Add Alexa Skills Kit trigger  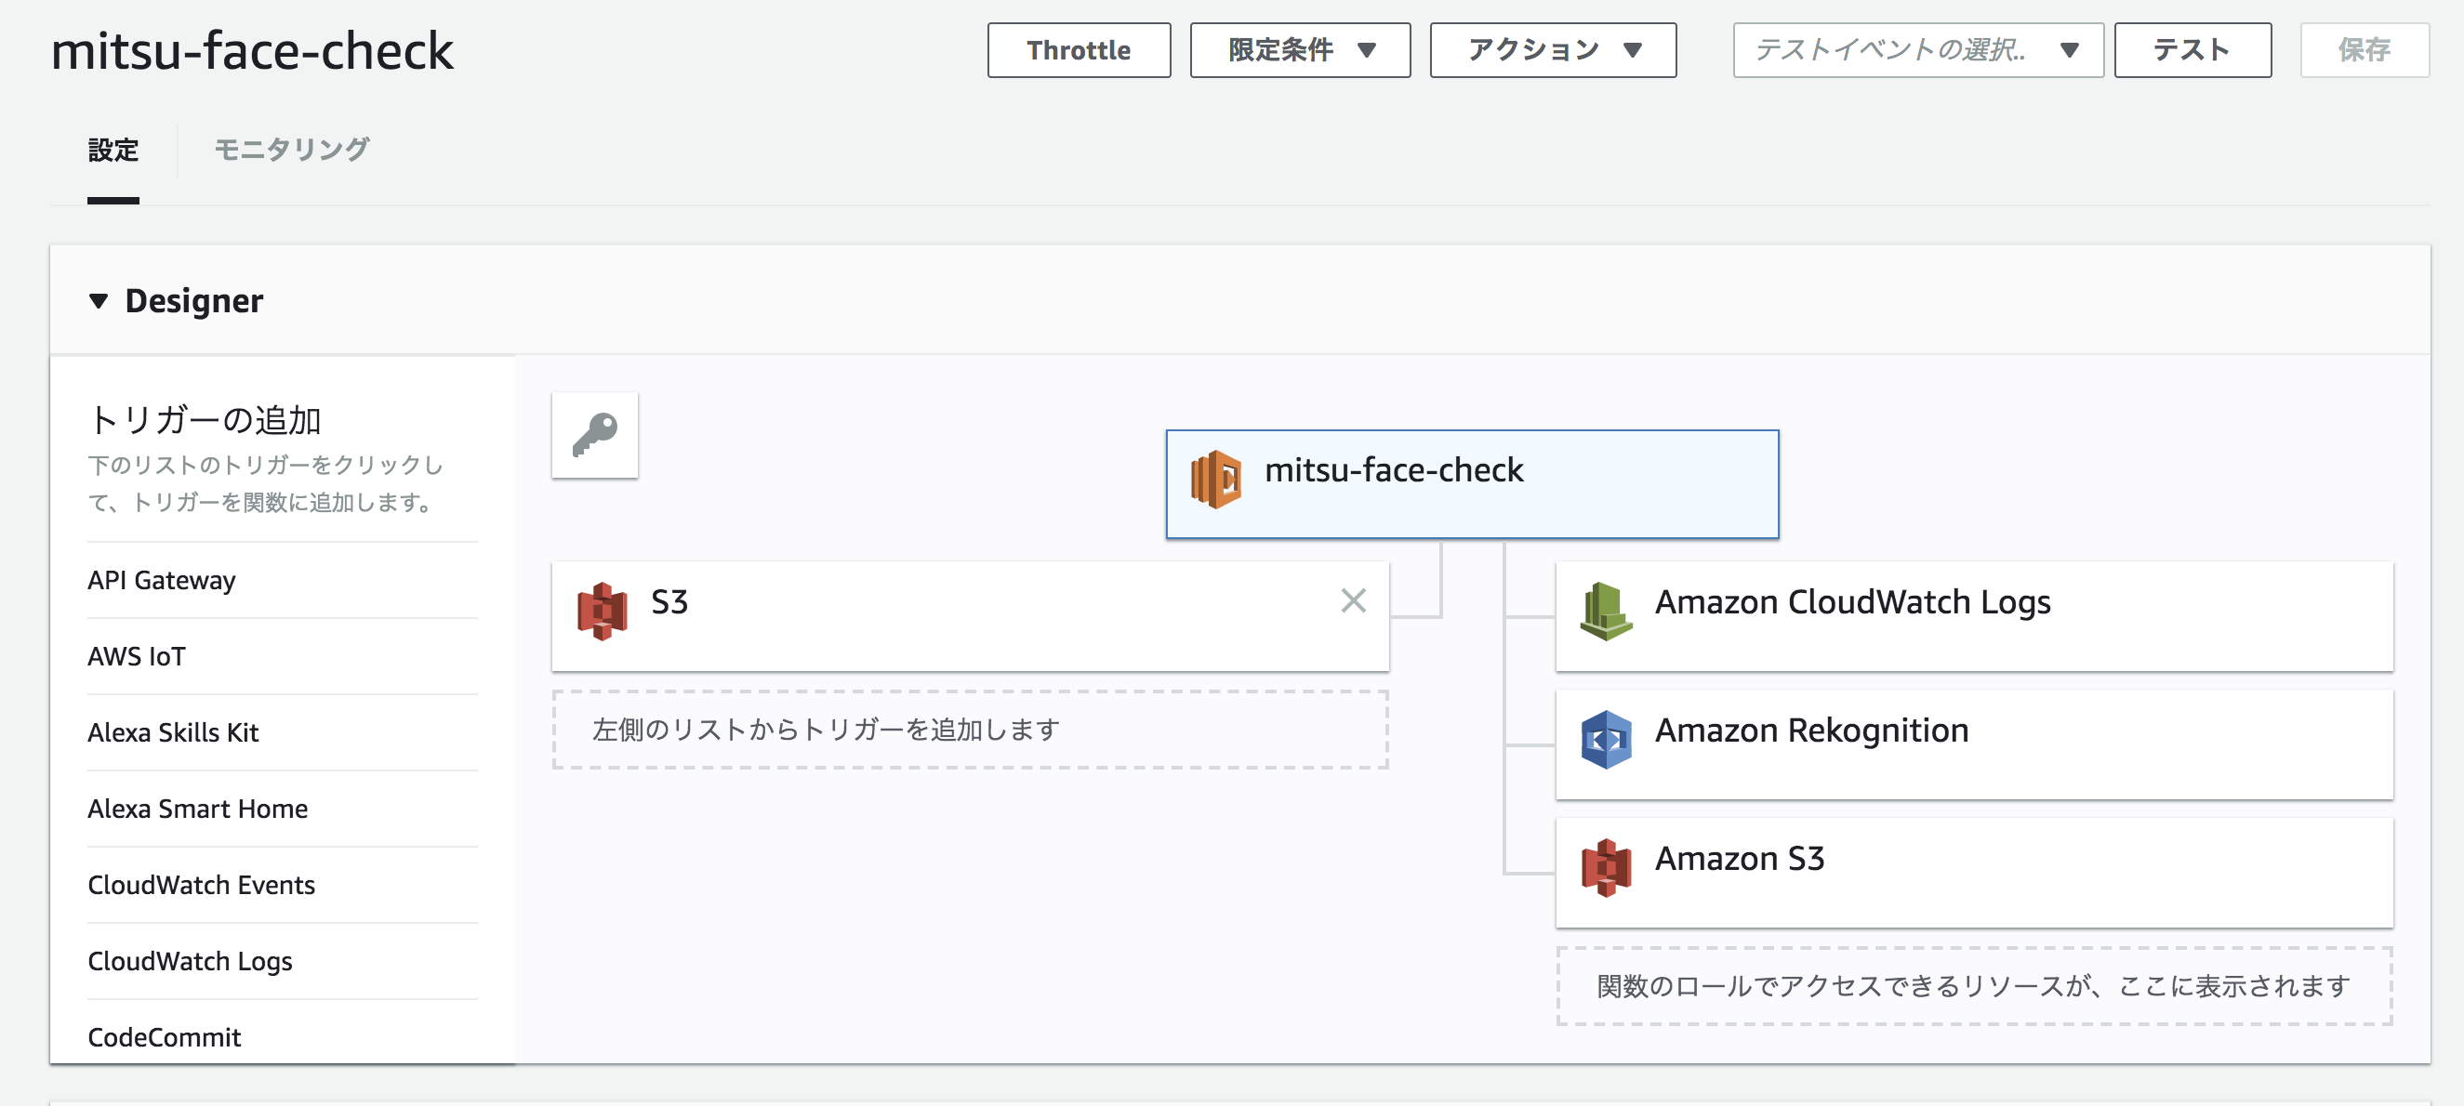173,732
